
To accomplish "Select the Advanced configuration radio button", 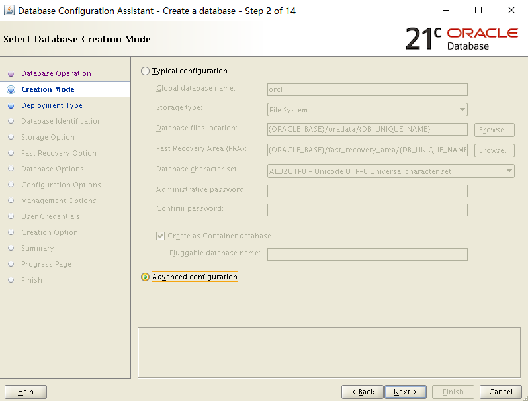I will click(x=146, y=277).
